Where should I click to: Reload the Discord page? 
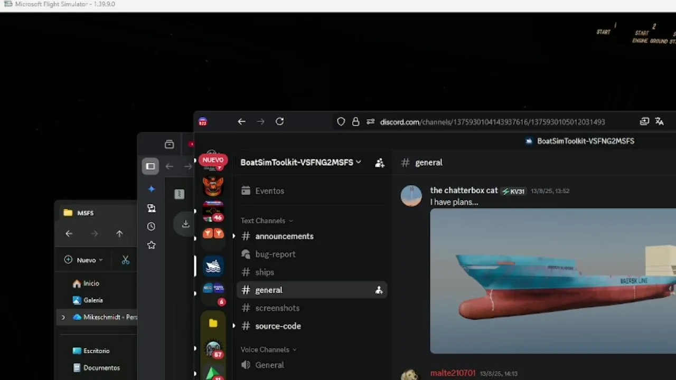[280, 121]
